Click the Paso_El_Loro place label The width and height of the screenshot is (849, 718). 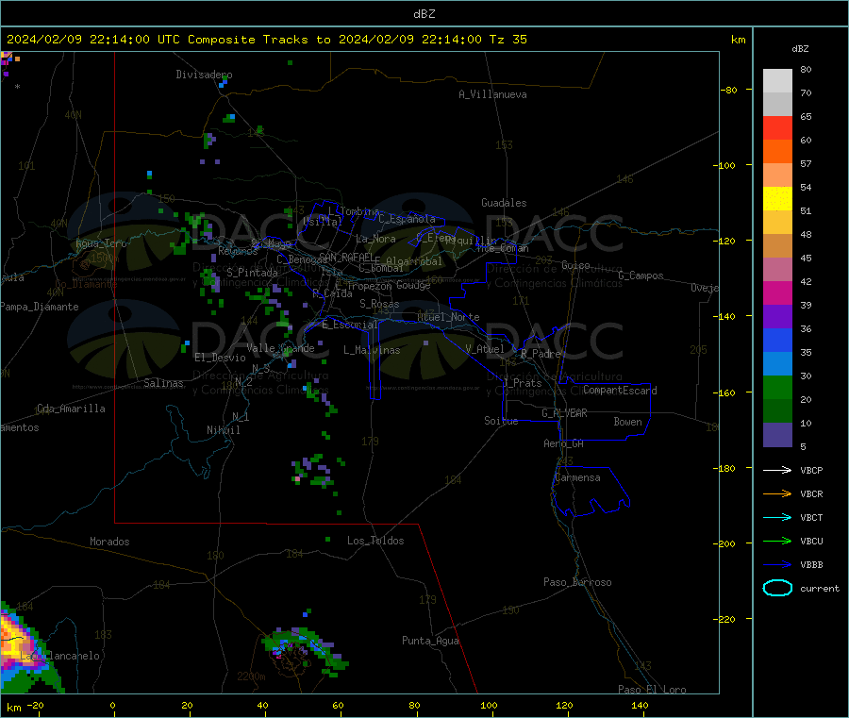point(652,690)
